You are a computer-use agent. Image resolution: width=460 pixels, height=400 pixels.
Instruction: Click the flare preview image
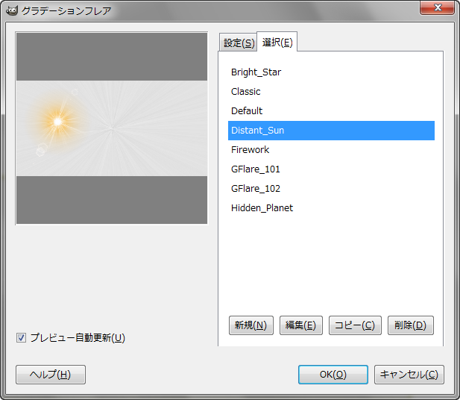pyautogui.click(x=112, y=128)
